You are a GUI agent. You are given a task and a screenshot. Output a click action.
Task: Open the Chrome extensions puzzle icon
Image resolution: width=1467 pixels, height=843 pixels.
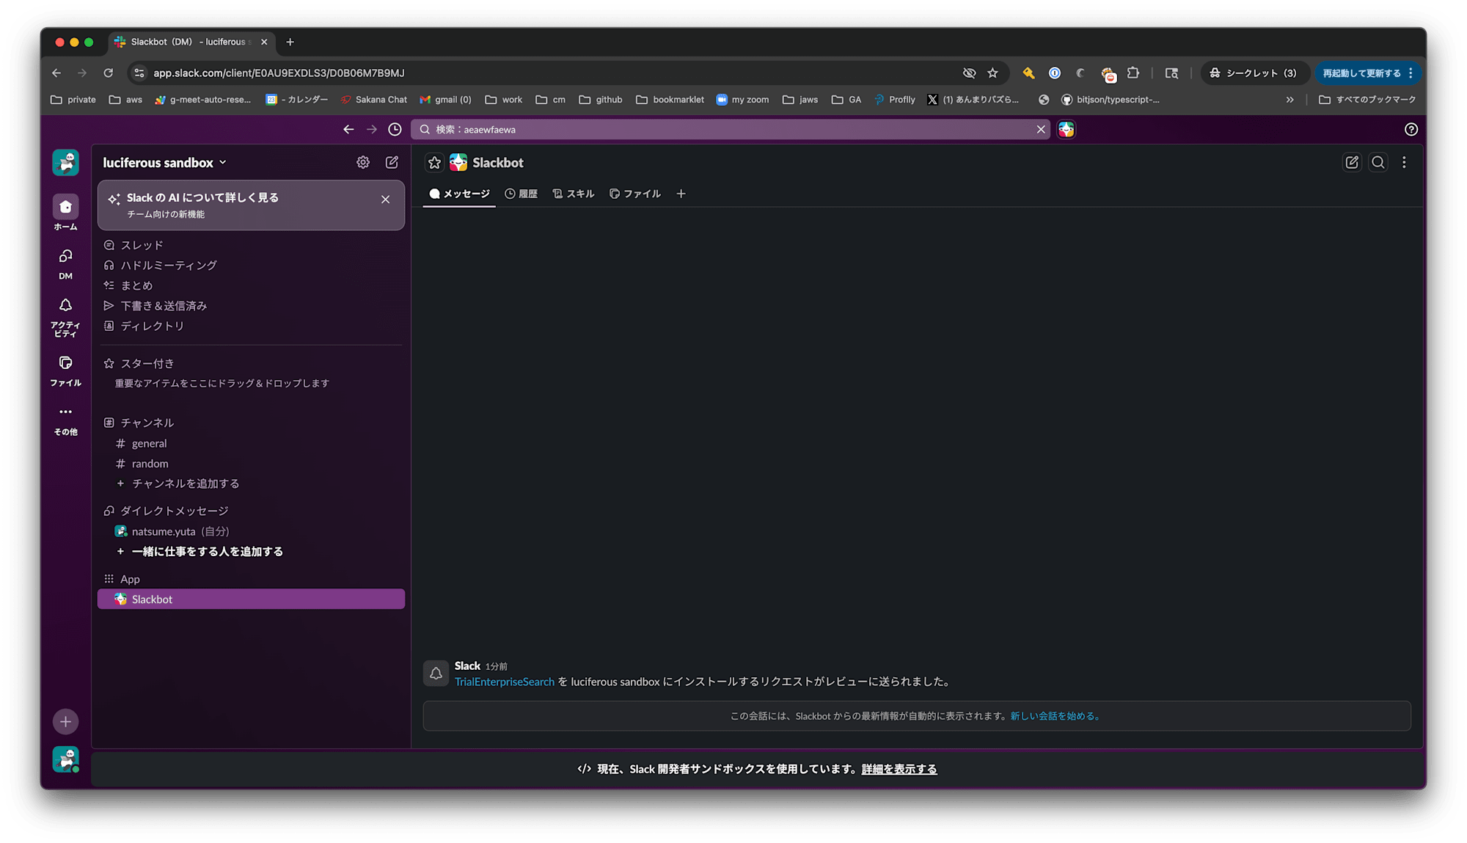point(1133,73)
